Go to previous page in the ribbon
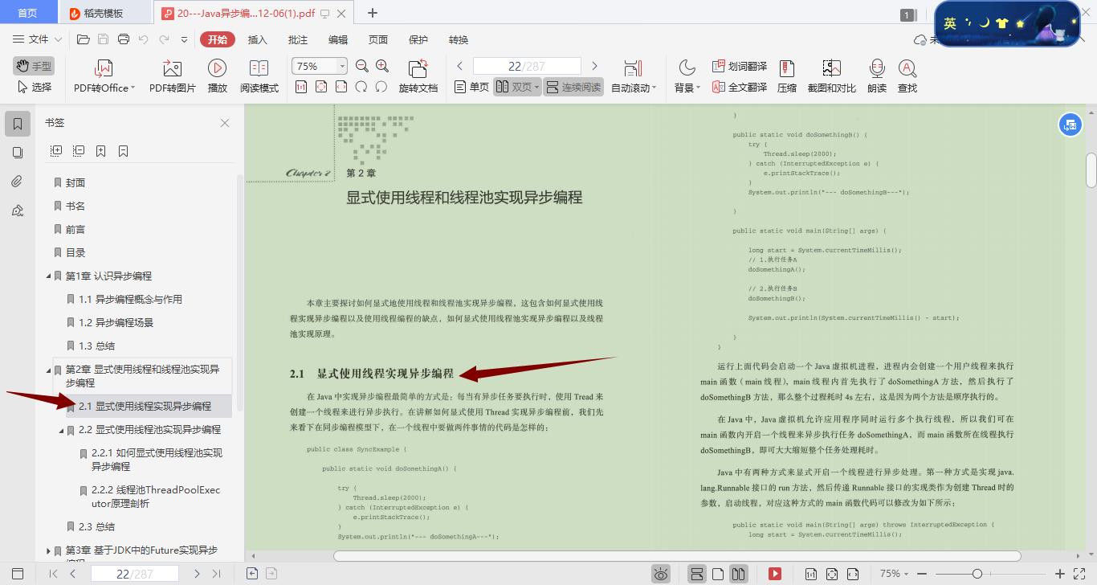The height and width of the screenshot is (585, 1097). click(460, 66)
